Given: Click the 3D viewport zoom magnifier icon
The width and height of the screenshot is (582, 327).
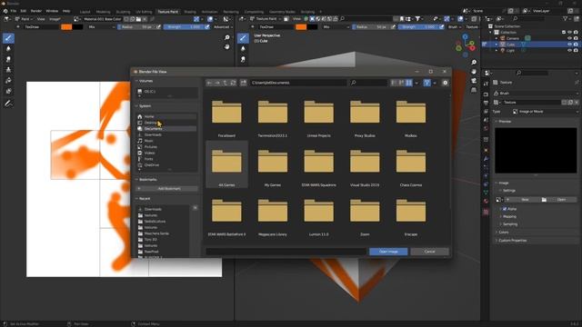Looking at the screenshot, I should pyautogui.click(x=474, y=62).
